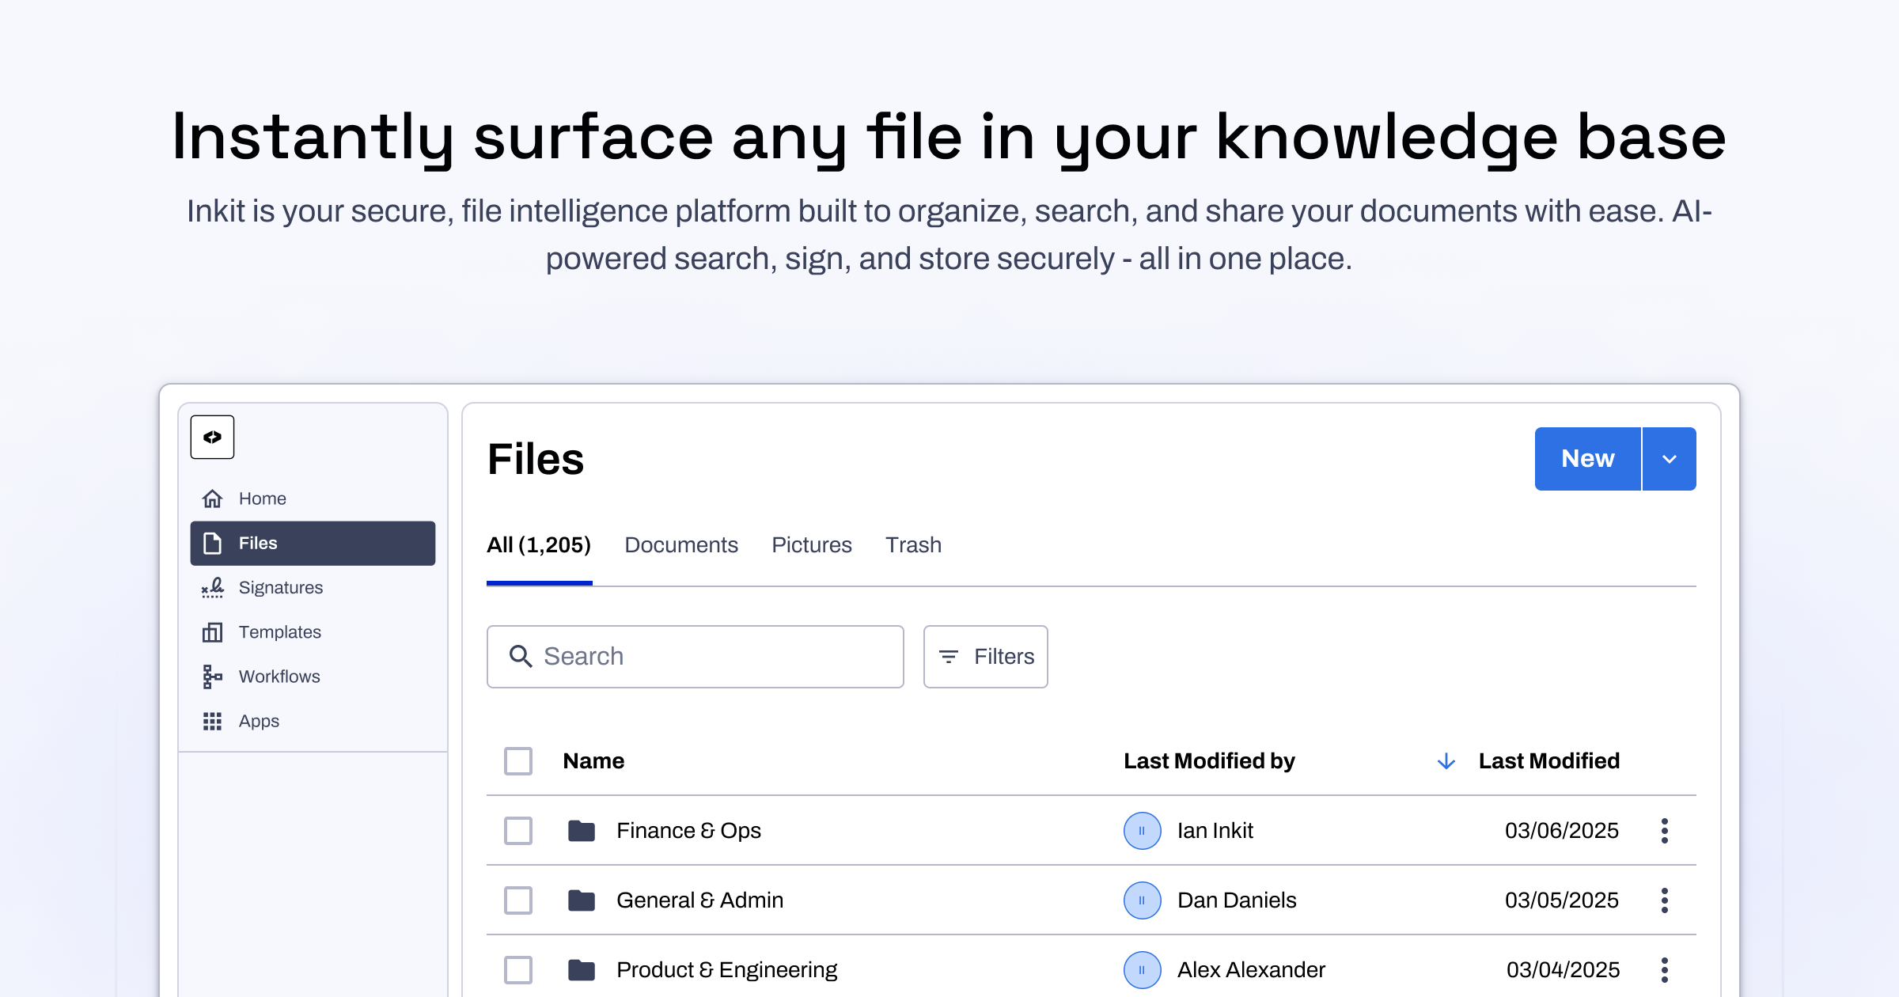The height and width of the screenshot is (997, 1899).
Task: Click the search magnifier icon
Action: coord(521,656)
